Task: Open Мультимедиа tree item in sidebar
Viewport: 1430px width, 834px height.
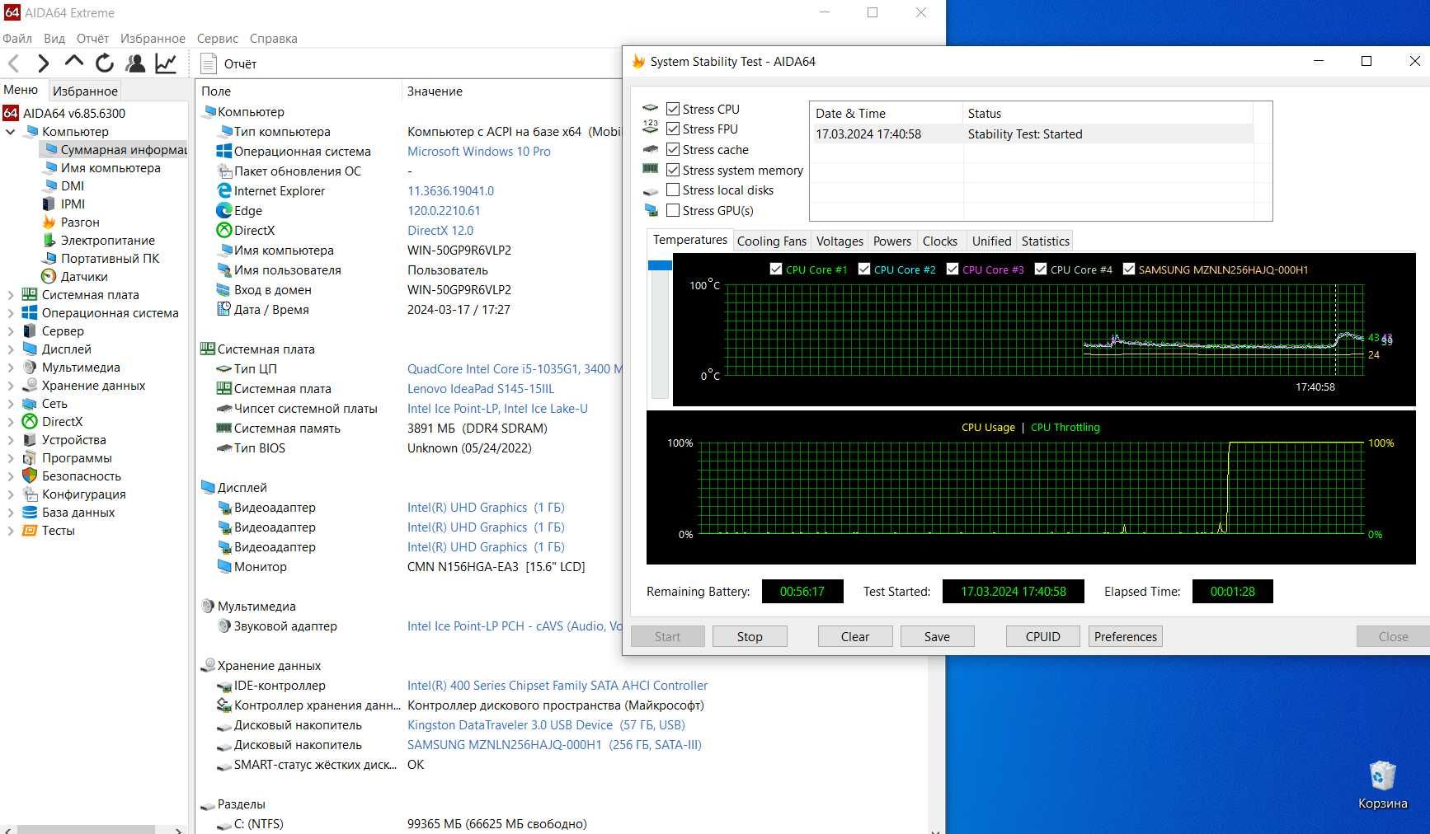Action: coord(81,368)
